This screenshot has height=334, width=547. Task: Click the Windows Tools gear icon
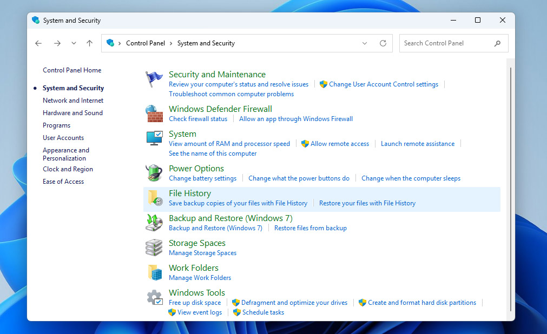[x=154, y=297]
